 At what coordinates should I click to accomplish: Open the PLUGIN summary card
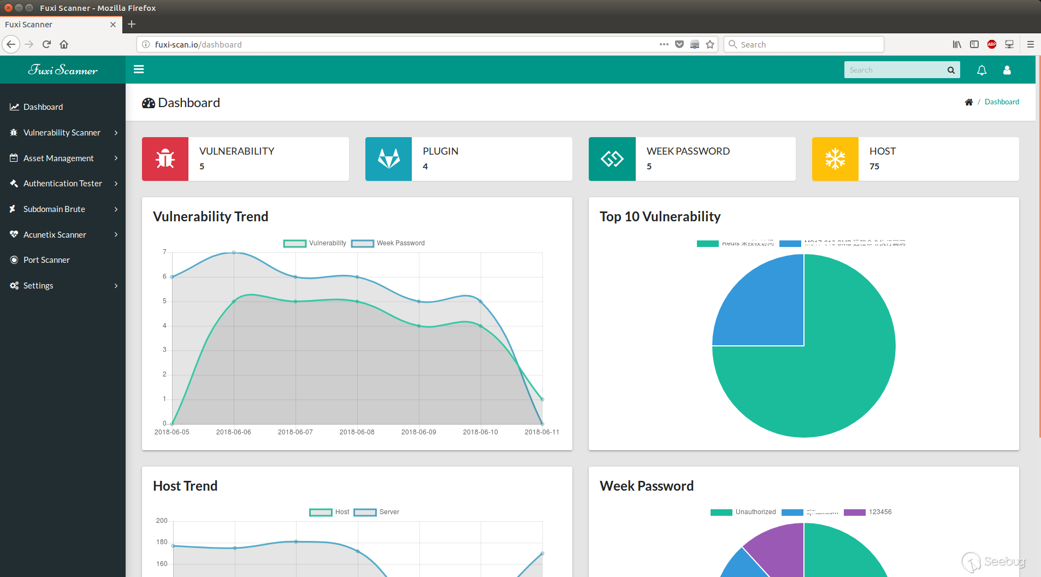tap(469, 159)
